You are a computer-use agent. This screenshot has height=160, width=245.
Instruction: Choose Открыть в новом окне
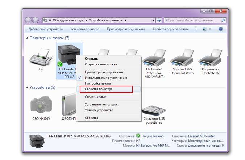tap(108, 64)
